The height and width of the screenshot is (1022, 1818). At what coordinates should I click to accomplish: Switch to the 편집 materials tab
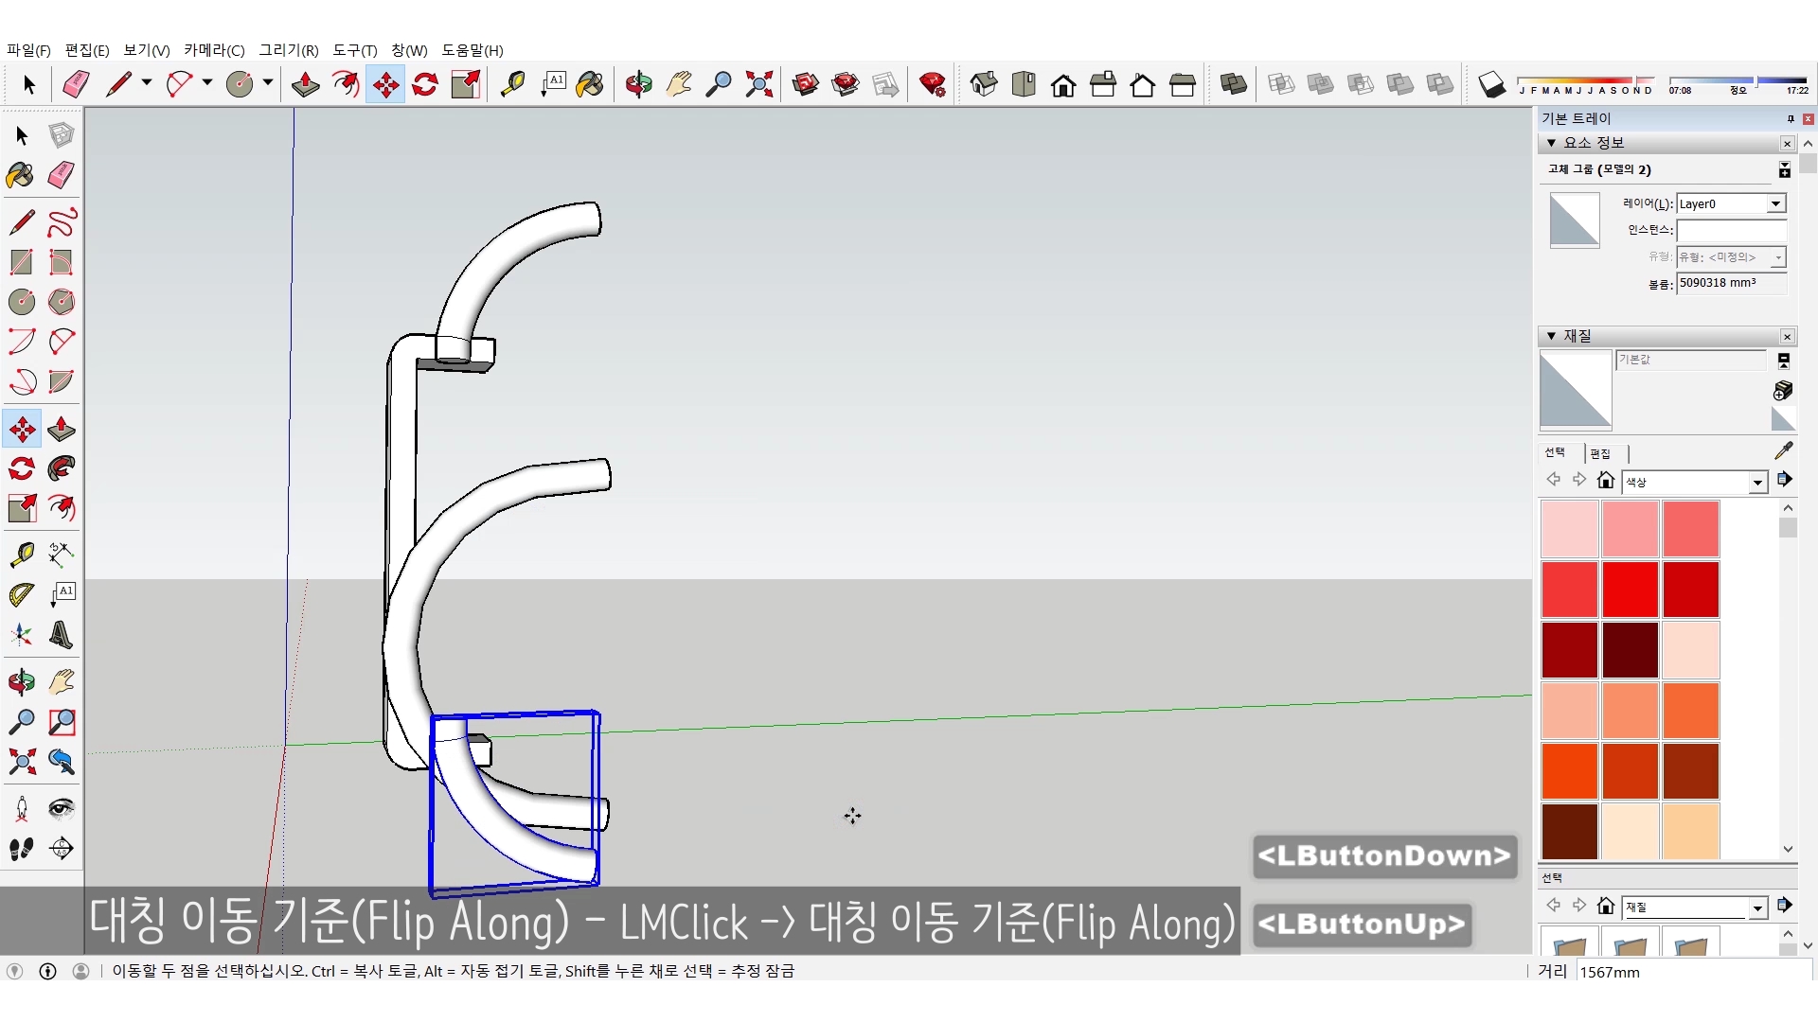coord(1600,453)
